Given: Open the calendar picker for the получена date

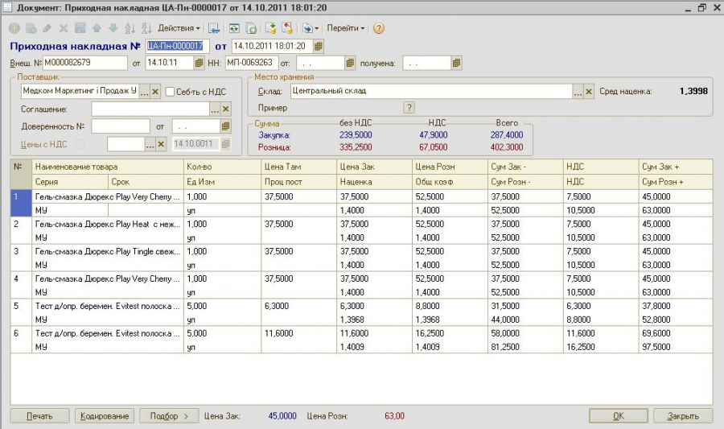Looking at the screenshot, I should (456, 63).
